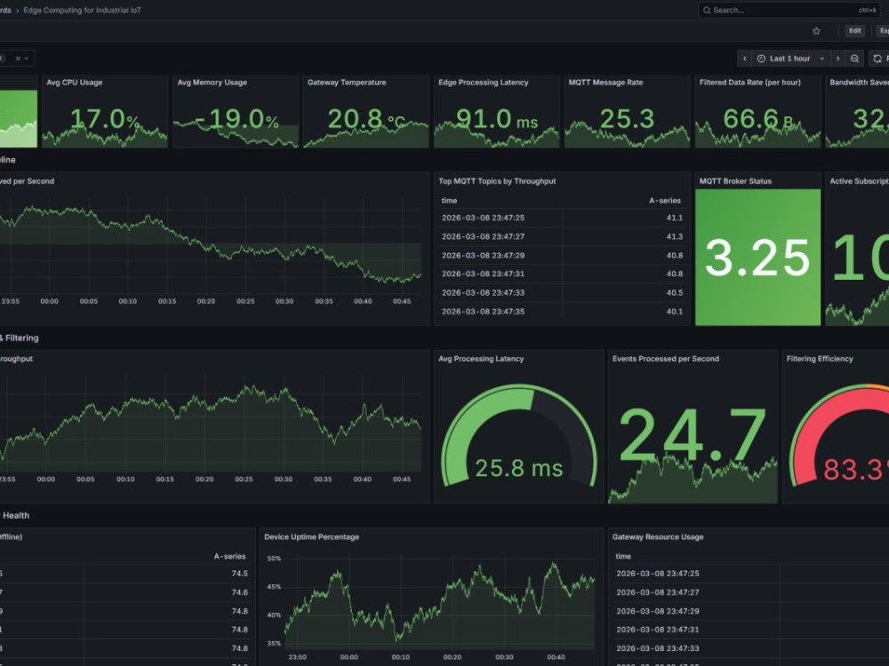Click the 74.6 value in the offline devices table
Viewport: 889px width, 666px height.
[239, 592]
